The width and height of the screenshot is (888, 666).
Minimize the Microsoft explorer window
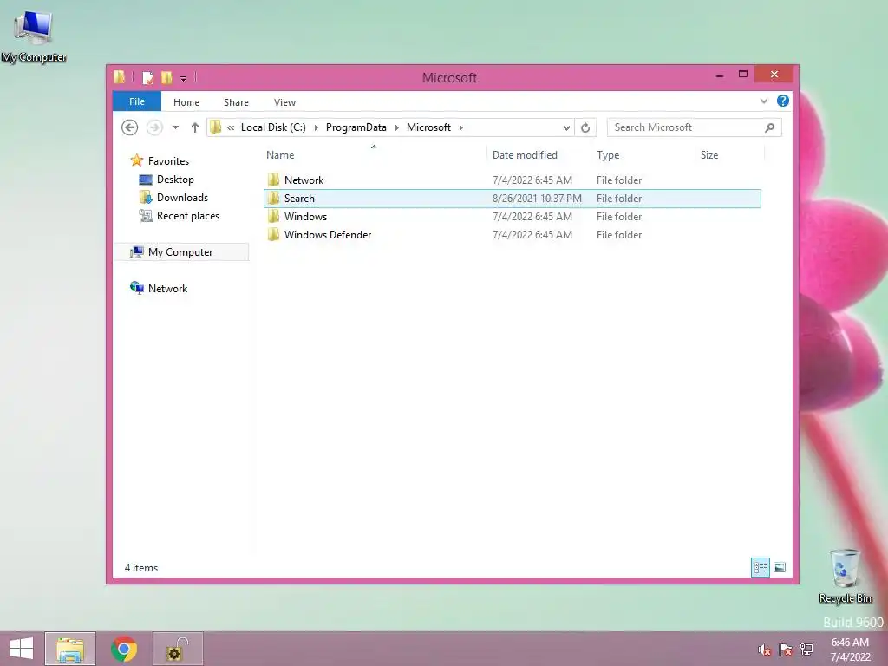(x=720, y=75)
